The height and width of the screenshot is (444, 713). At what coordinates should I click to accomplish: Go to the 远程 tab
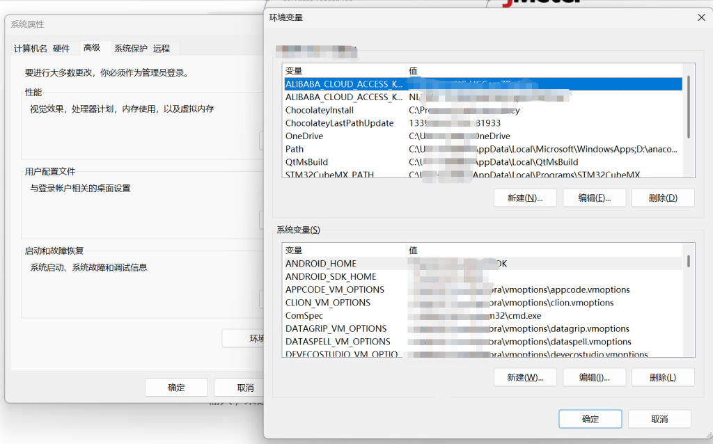coord(162,48)
